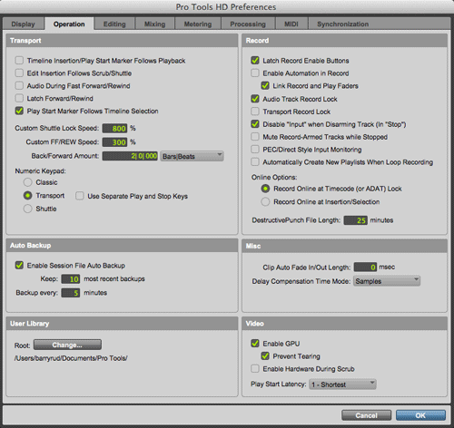Screen dimensions: 454x428
Task: Select Classic numeric keypad mode
Action: (28, 182)
